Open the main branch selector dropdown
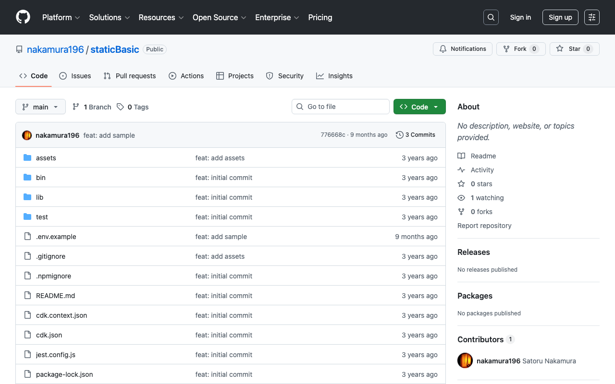Viewport: 615px width, 384px height. coord(40,107)
